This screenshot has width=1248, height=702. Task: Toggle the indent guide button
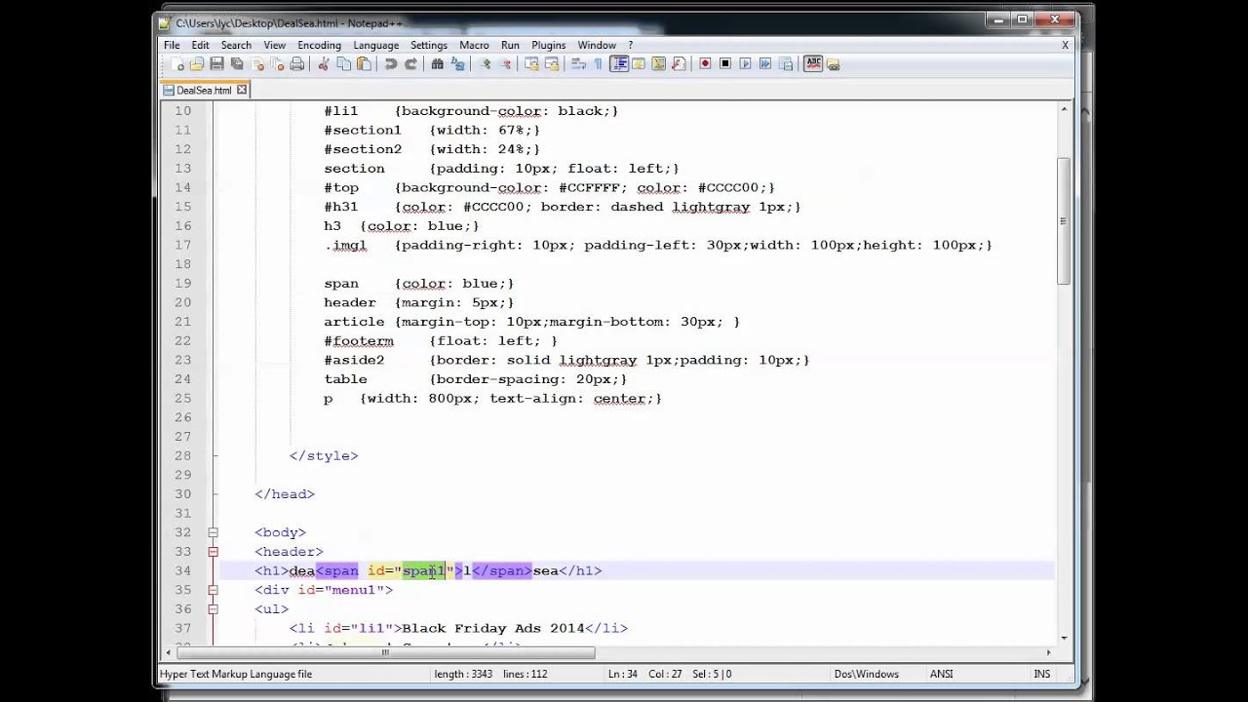(x=619, y=64)
